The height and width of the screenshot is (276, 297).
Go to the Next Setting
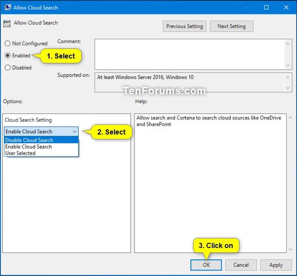[231, 26]
